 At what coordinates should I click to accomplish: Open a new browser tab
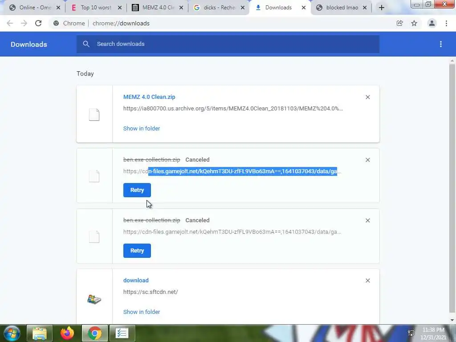tap(382, 8)
